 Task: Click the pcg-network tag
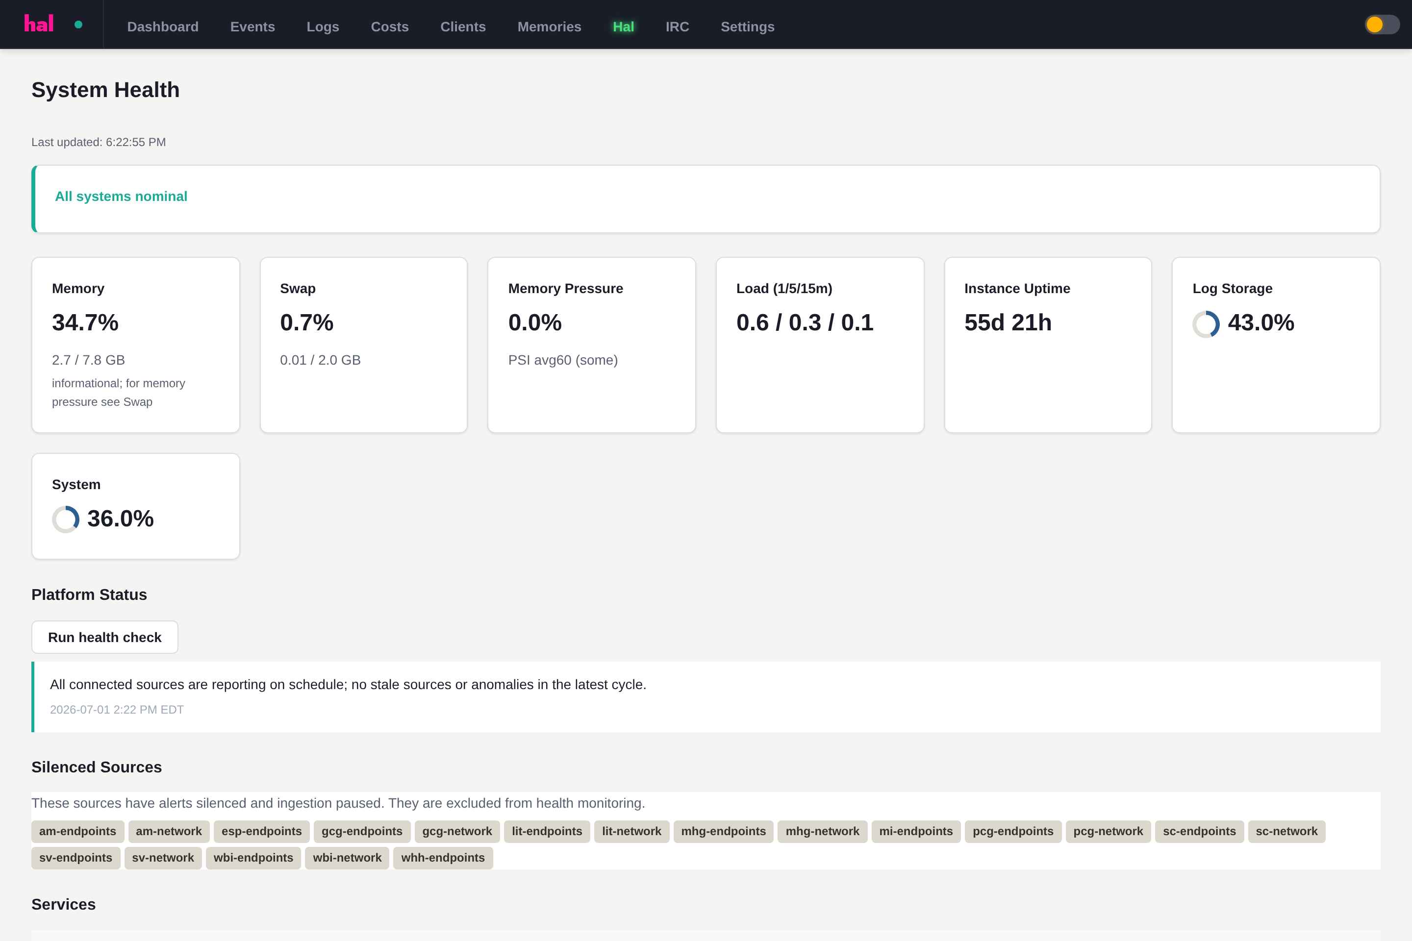click(1108, 831)
